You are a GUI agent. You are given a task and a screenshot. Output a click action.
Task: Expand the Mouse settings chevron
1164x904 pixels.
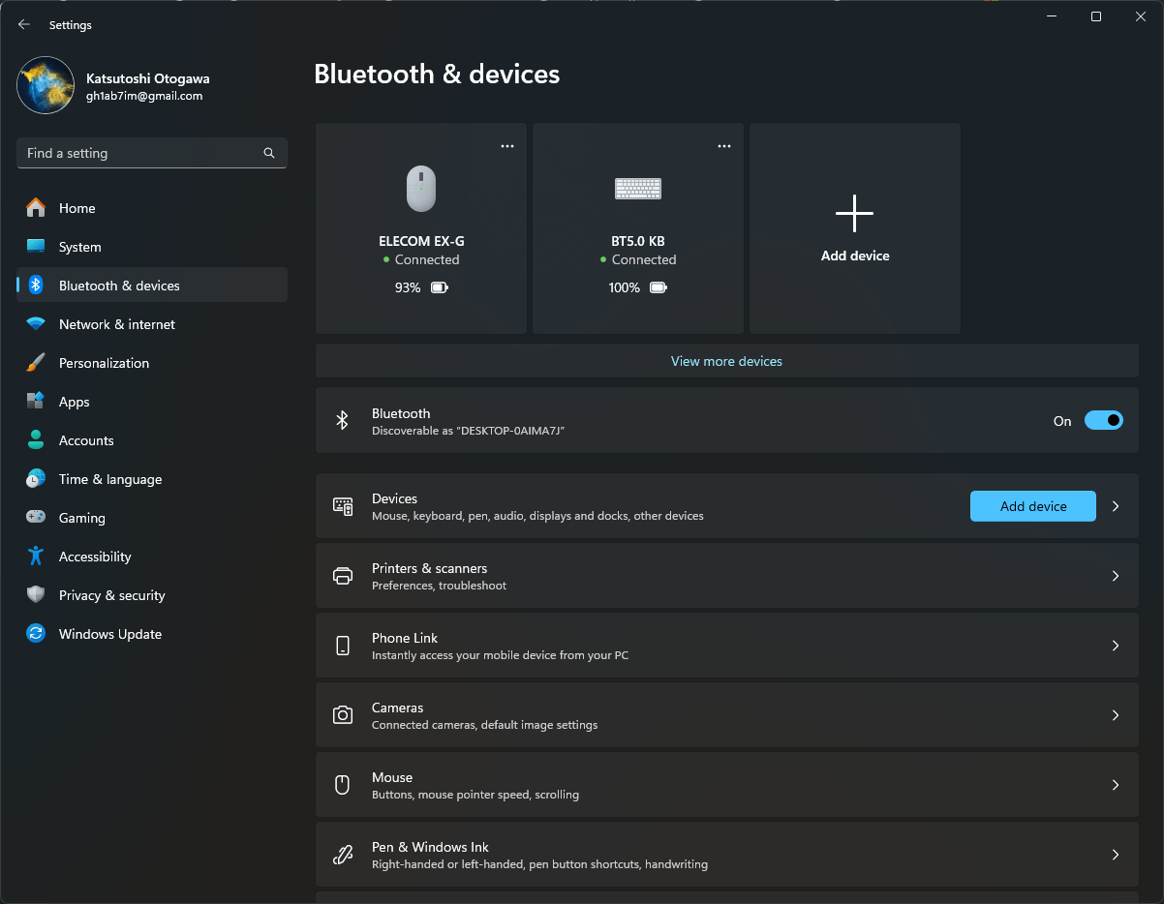(1116, 785)
